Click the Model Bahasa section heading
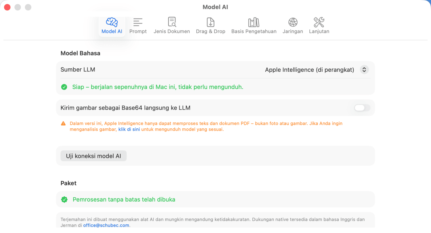Viewport: 431px width, 233px height. [80, 53]
